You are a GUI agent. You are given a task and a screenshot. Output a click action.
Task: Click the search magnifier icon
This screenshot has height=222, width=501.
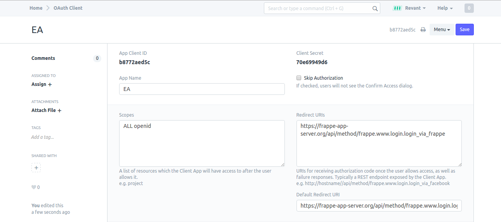point(375,9)
